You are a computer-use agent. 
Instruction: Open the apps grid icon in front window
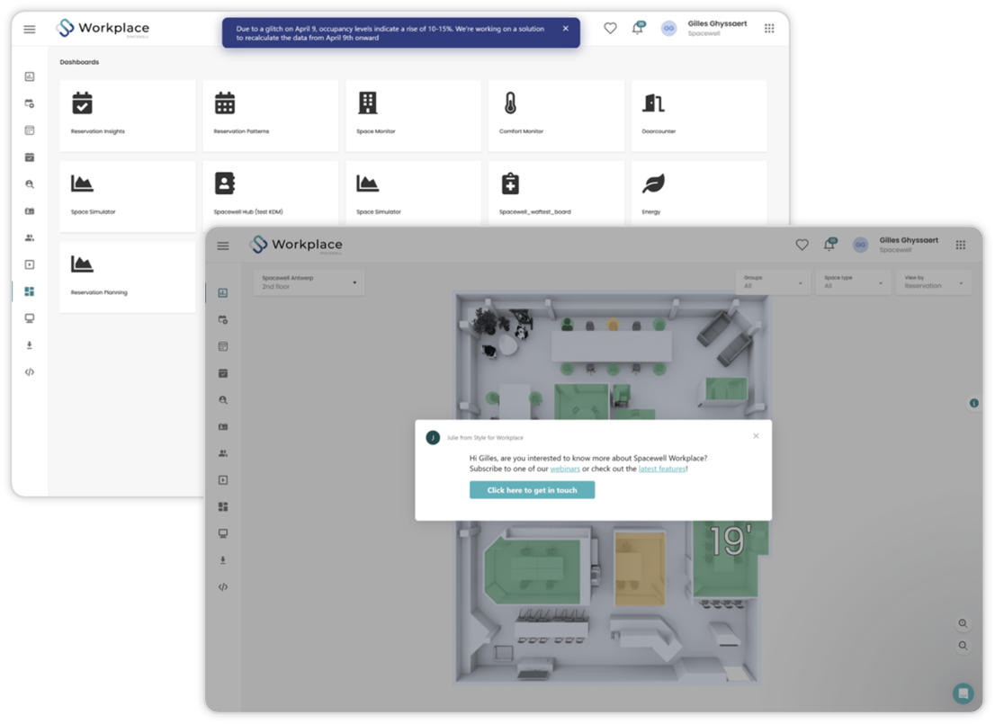(961, 245)
